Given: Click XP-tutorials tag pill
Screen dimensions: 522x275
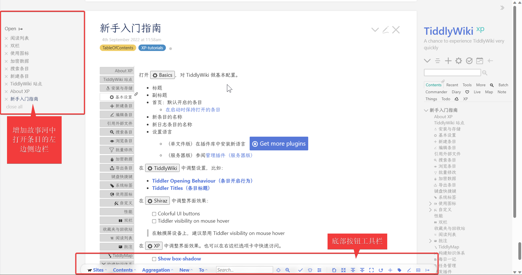Looking at the screenshot, I should (x=152, y=48).
